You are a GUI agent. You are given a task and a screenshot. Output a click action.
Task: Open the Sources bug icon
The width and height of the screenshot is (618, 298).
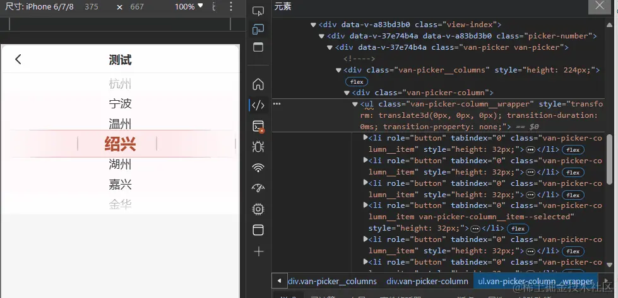[258, 147]
